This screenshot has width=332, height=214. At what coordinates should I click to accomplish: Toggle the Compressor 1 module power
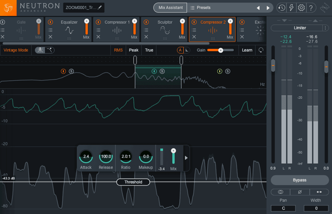98,22
